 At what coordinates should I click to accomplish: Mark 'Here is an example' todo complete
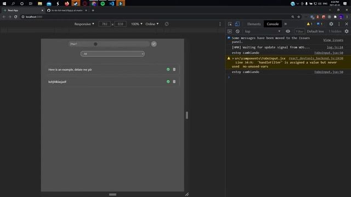pos(168,69)
